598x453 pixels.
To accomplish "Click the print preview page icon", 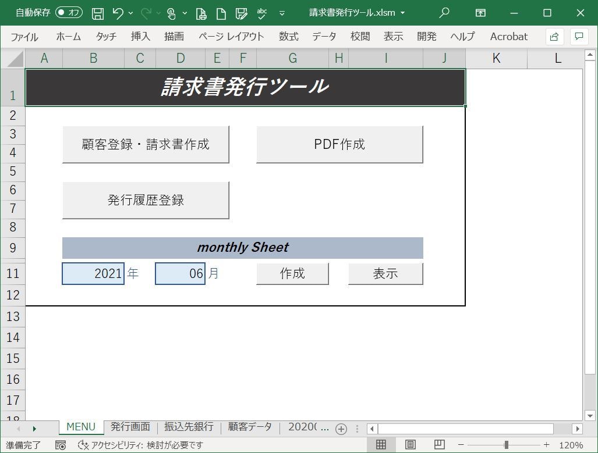I will (x=201, y=13).
